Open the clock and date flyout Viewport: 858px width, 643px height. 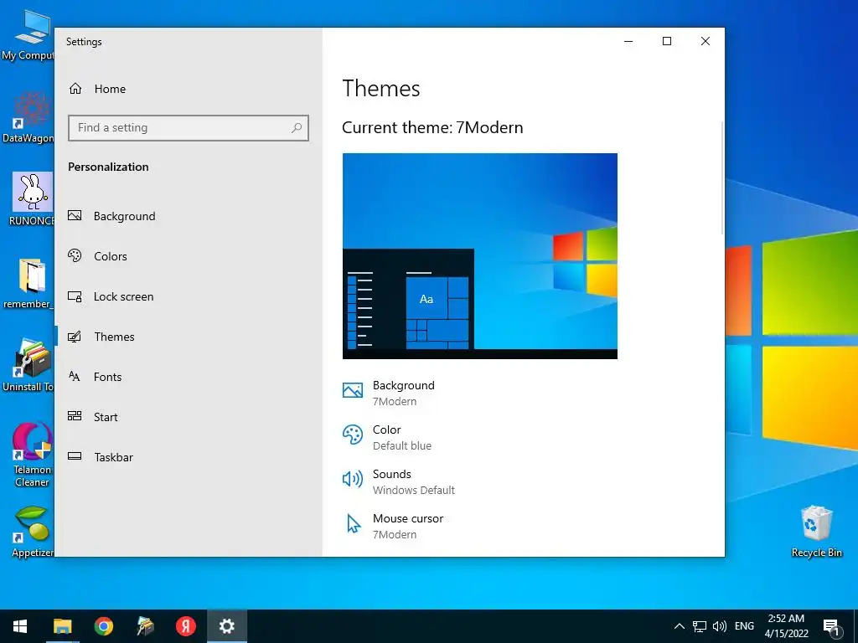click(x=786, y=626)
